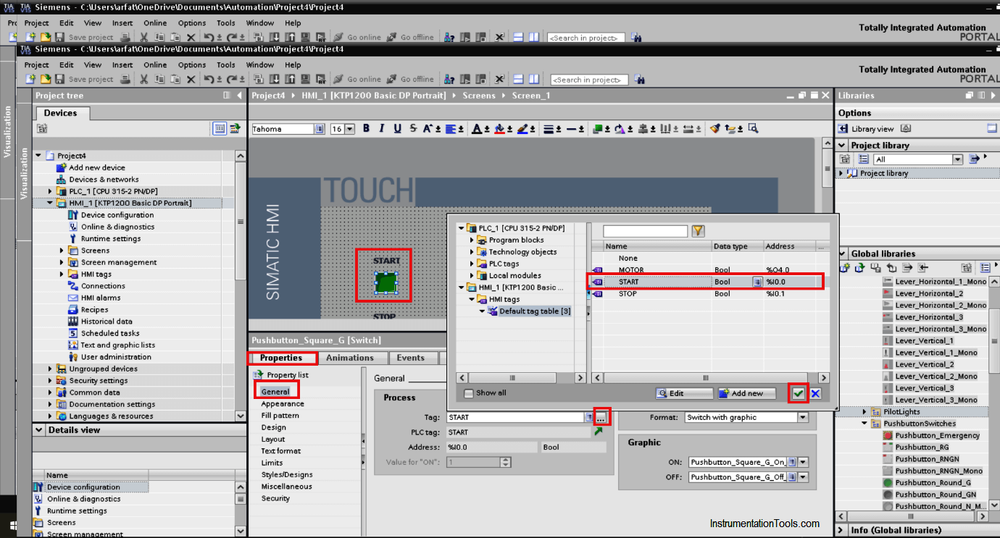Toggle Bold text formatting
This screenshot has height=538, width=1000.
click(366, 129)
